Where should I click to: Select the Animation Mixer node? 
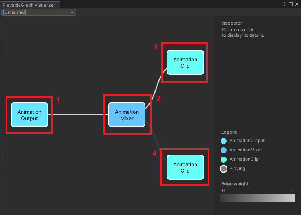click(x=127, y=114)
